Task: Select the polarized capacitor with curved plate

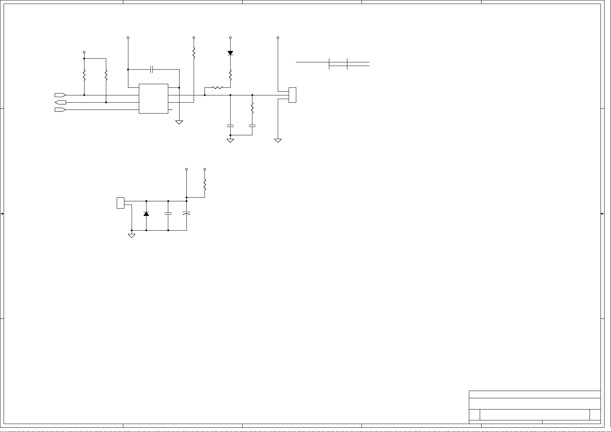Action: [186, 214]
